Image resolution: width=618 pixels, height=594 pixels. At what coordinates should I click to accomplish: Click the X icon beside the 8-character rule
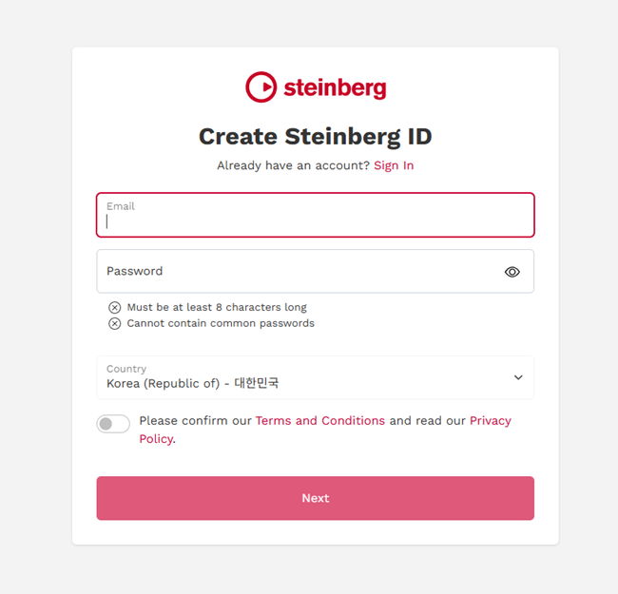tap(115, 307)
